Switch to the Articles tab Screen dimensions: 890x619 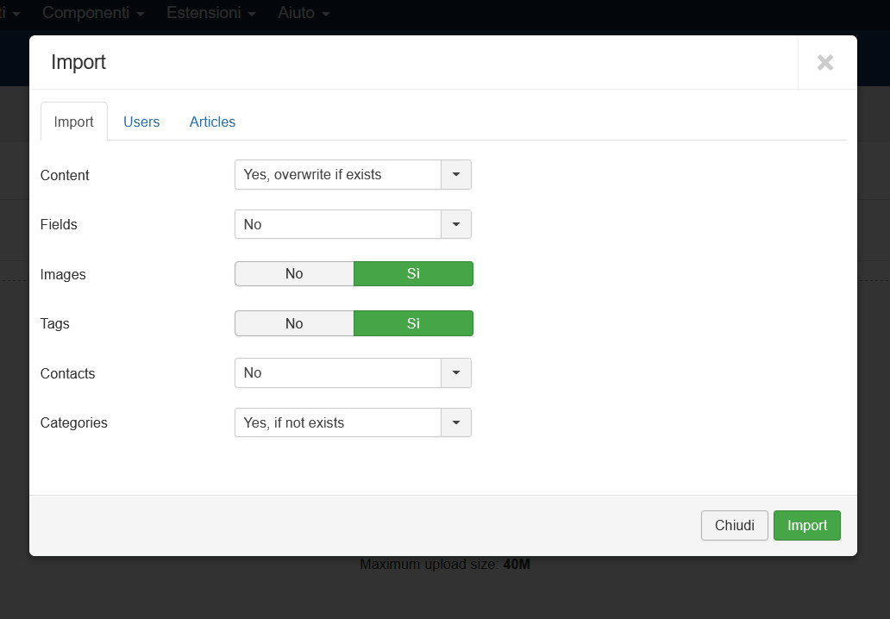[212, 122]
